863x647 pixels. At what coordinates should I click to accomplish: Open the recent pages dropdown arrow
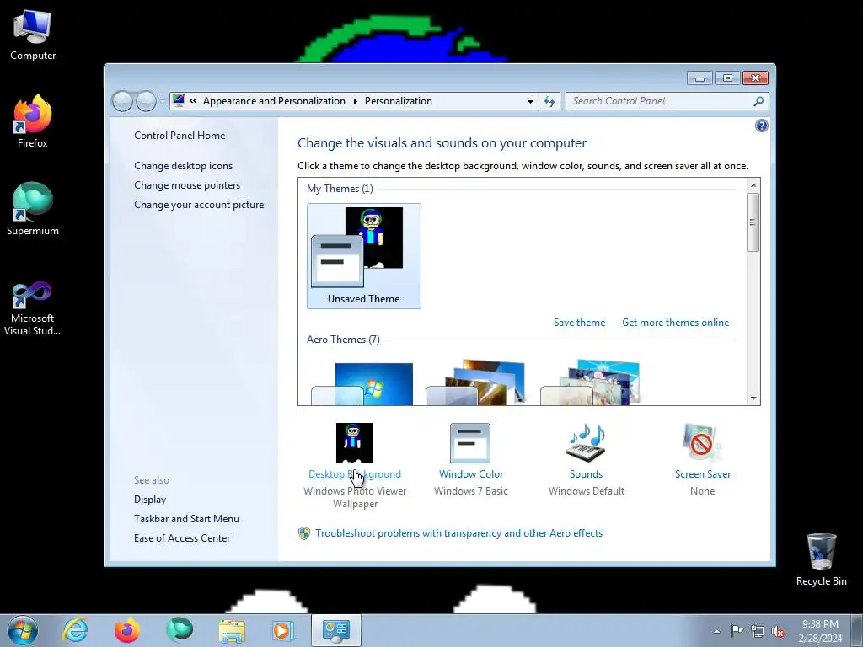tap(163, 102)
